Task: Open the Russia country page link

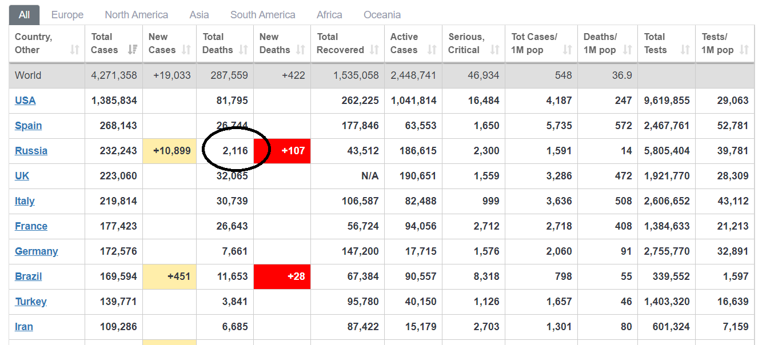Action: click(31, 151)
